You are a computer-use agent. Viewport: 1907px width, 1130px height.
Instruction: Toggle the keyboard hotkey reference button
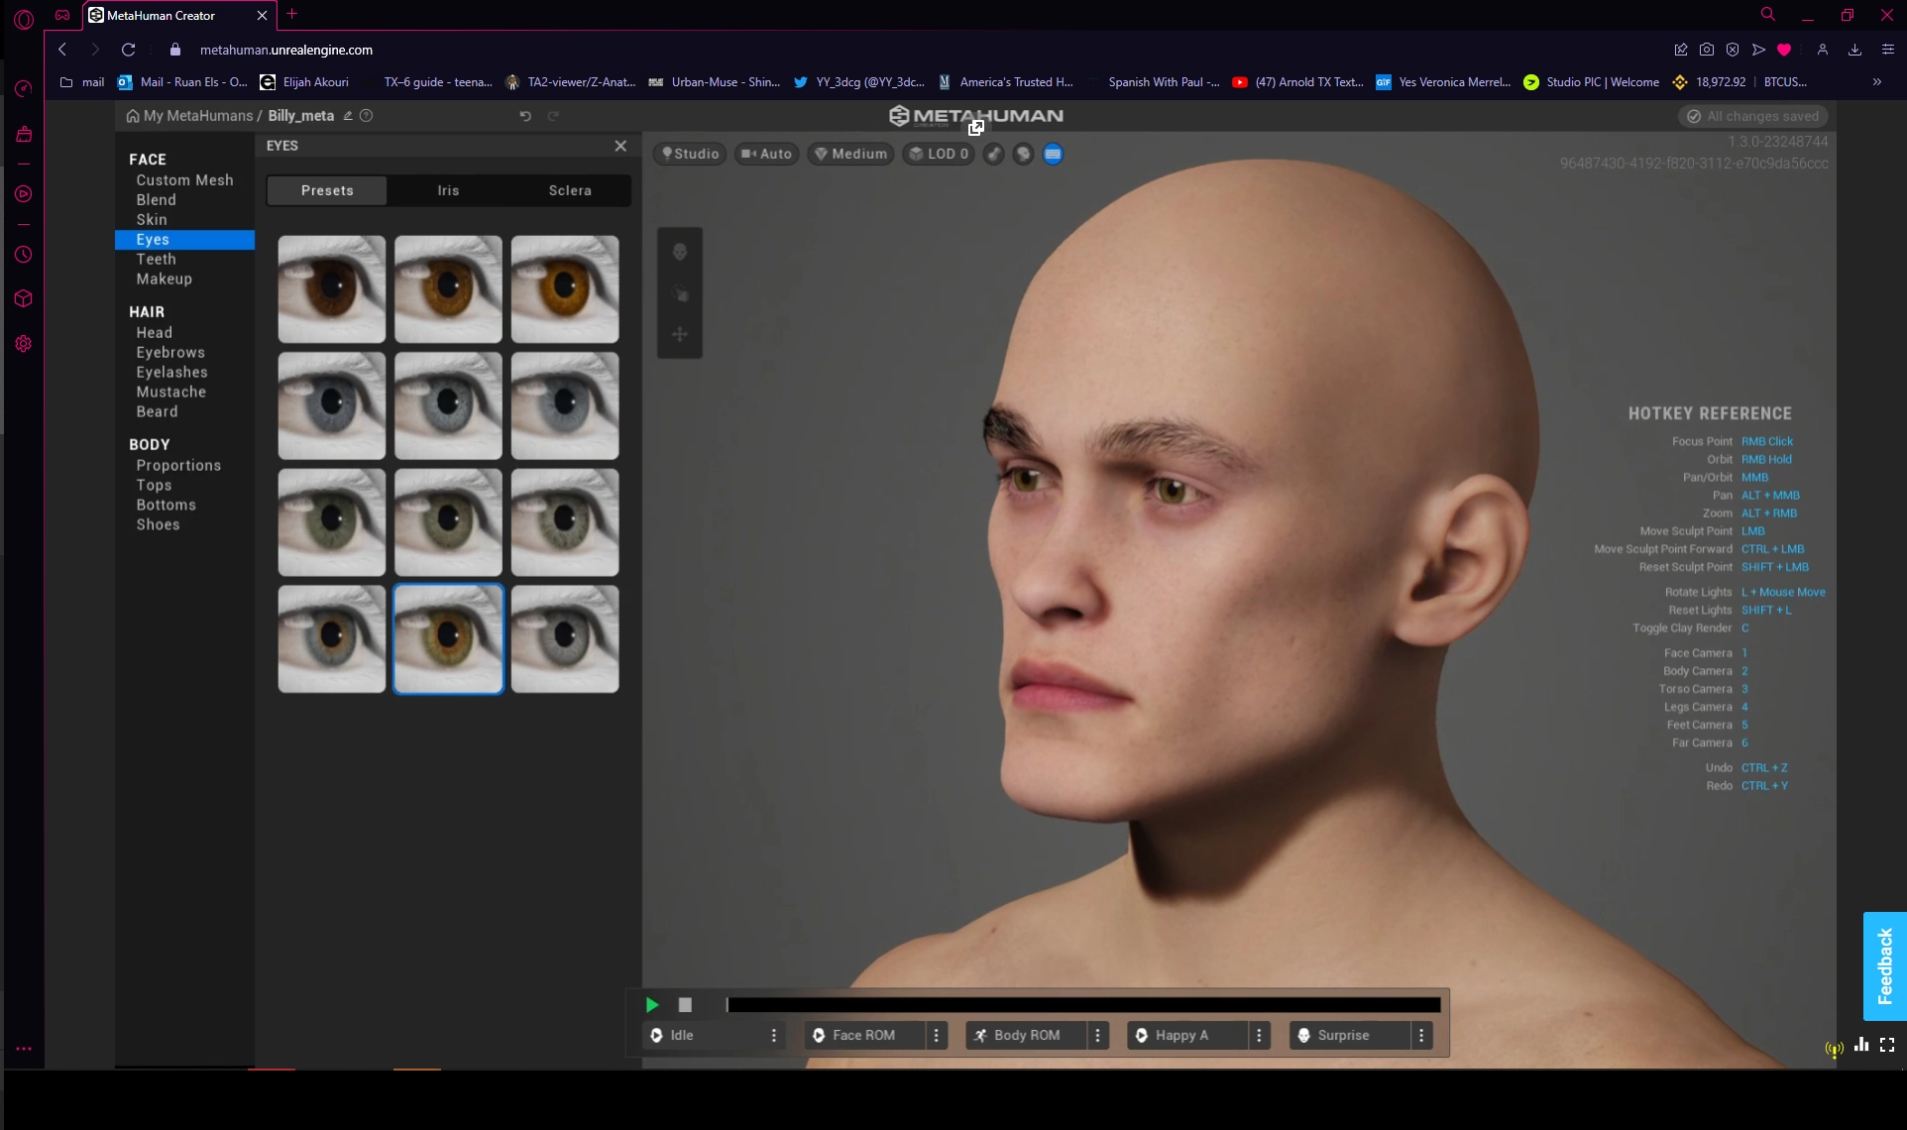1053,154
